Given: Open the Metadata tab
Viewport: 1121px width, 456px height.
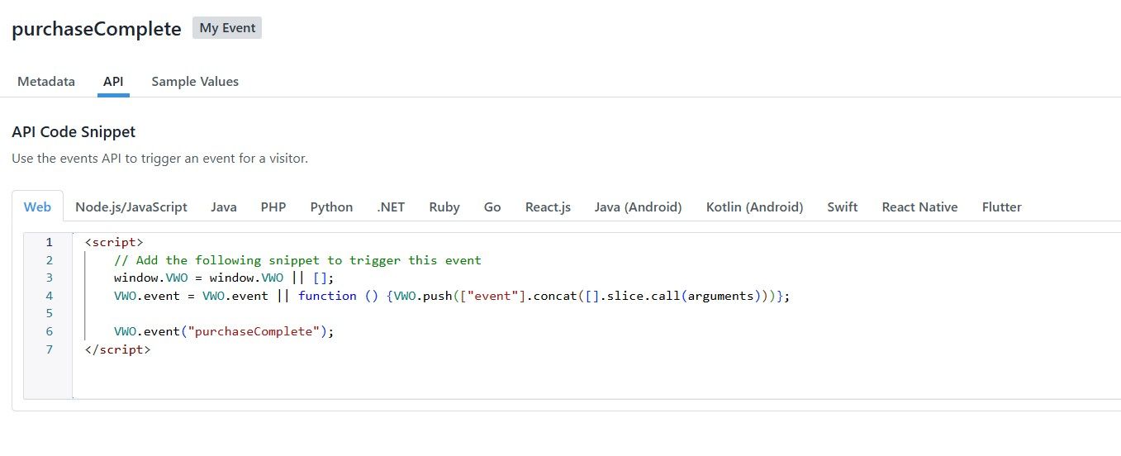Looking at the screenshot, I should [x=46, y=82].
